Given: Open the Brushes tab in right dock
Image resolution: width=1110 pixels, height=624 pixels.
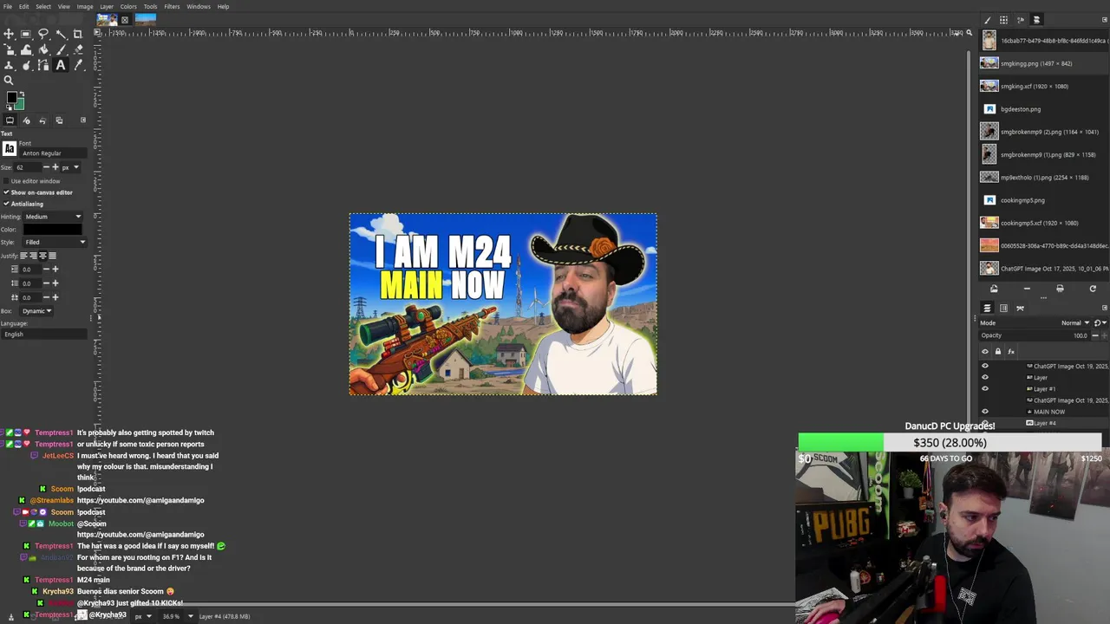Looking at the screenshot, I should click(988, 20).
